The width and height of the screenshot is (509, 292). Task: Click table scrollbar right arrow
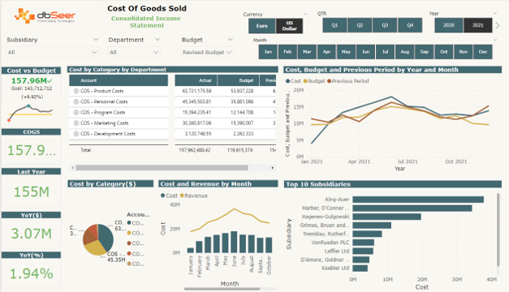(x=272, y=168)
